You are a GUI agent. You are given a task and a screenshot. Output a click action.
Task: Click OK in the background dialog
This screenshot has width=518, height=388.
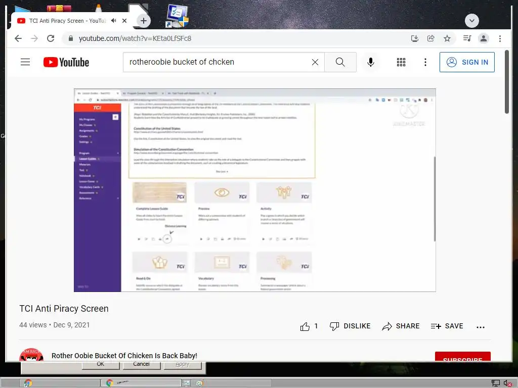101,365
